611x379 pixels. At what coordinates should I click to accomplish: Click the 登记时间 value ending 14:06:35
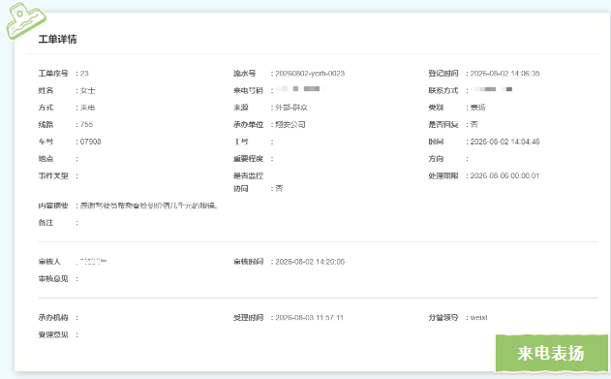click(x=504, y=74)
